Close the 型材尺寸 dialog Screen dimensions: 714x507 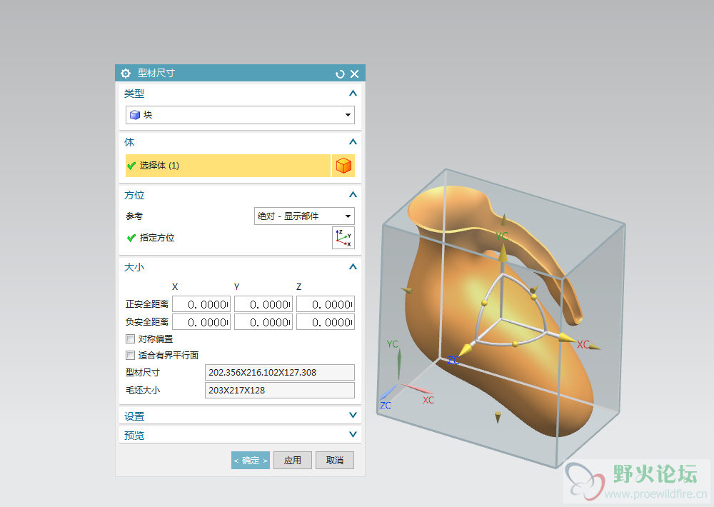coord(355,74)
